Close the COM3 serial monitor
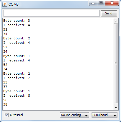121x122 pixels. (x=112, y=3)
